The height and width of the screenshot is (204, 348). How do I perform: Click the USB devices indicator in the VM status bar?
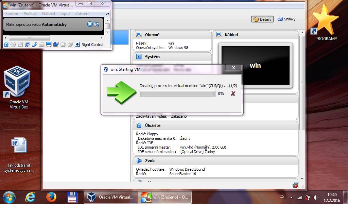coord(34,45)
